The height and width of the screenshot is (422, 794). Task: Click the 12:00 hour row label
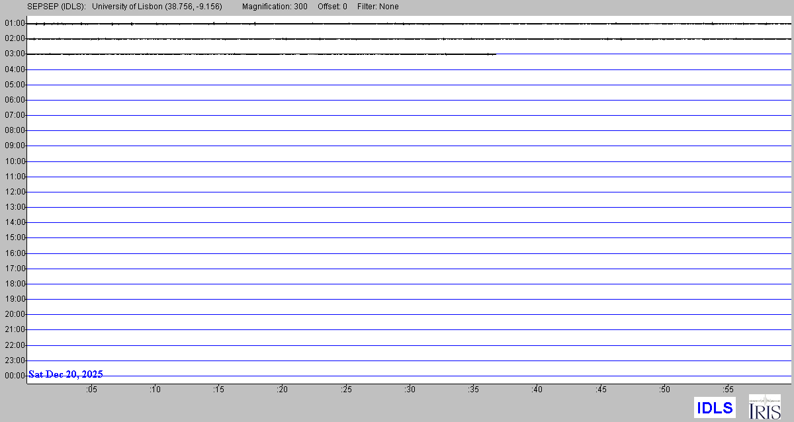(x=15, y=192)
